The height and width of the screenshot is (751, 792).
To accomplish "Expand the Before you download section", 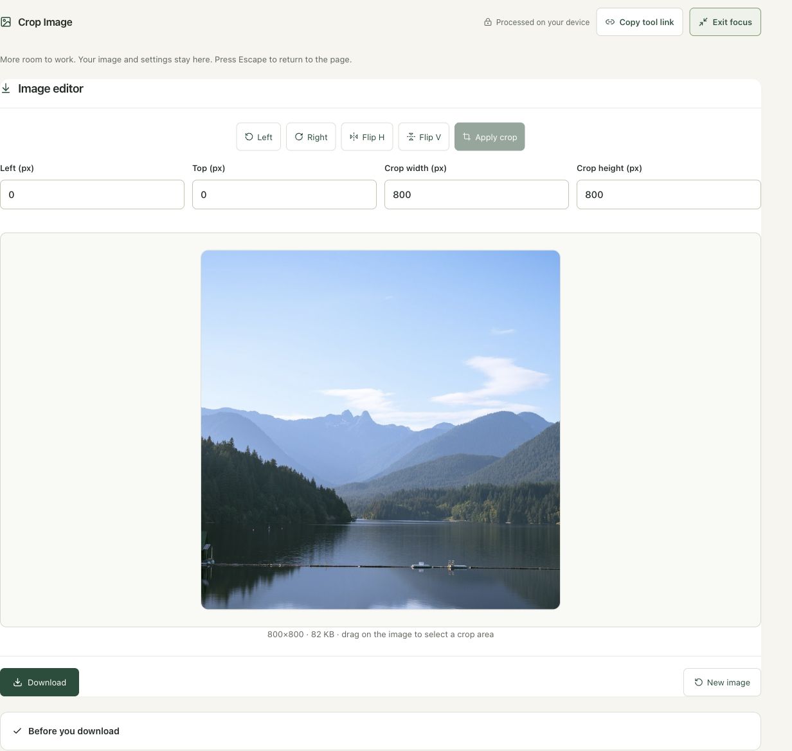I will click(381, 731).
